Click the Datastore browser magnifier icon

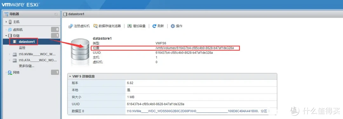tap(96, 26)
